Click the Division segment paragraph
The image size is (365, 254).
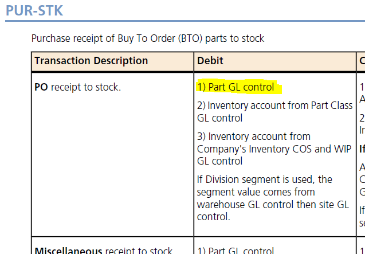273,198
